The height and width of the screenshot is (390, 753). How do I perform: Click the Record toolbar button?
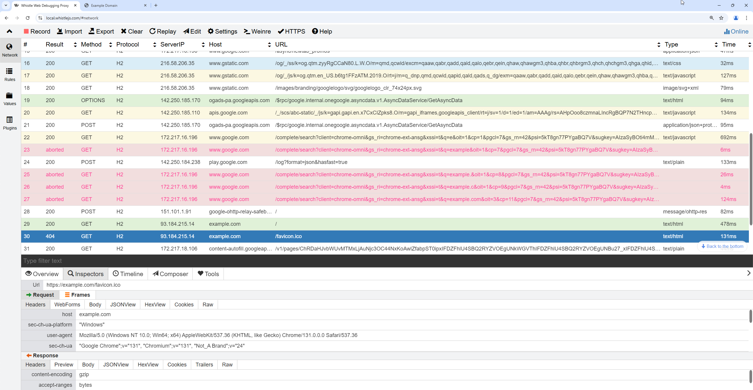[37, 31]
